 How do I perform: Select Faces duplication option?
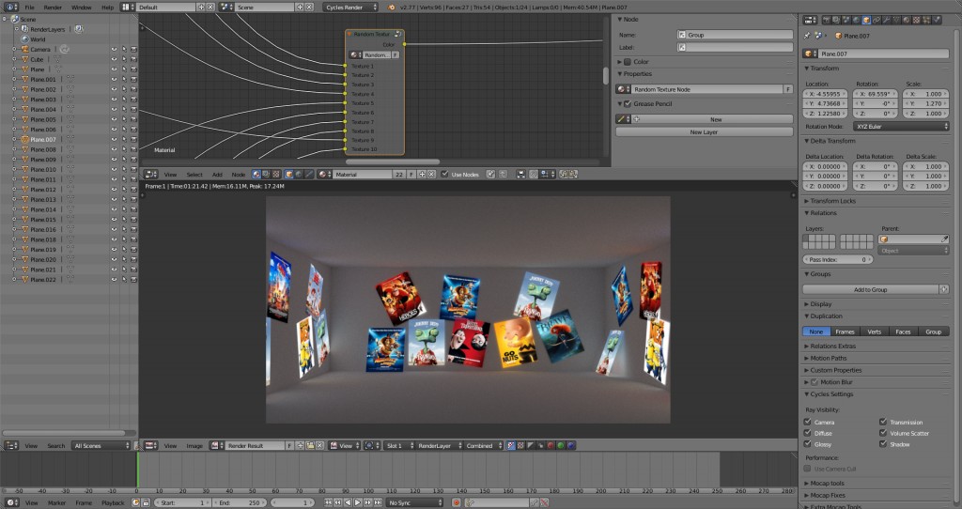(903, 332)
